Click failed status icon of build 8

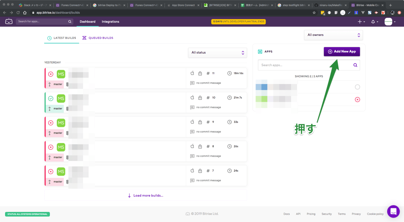click(50, 147)
